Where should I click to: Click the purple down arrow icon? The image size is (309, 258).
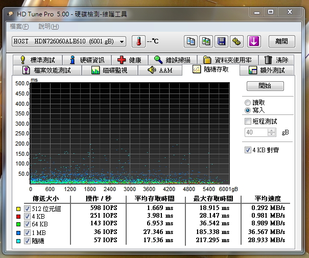click(254, 41)
